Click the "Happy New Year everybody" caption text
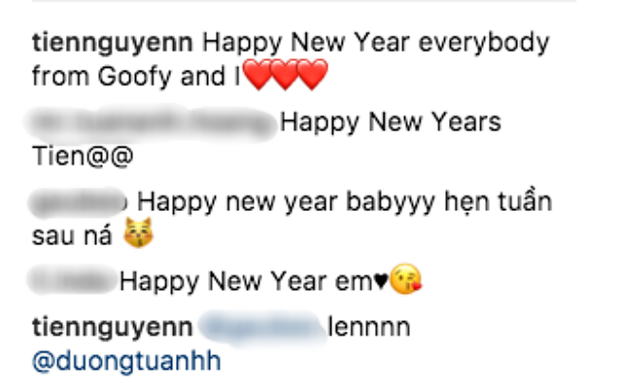This screenshot has width=620, height=389. click(376, 44)
